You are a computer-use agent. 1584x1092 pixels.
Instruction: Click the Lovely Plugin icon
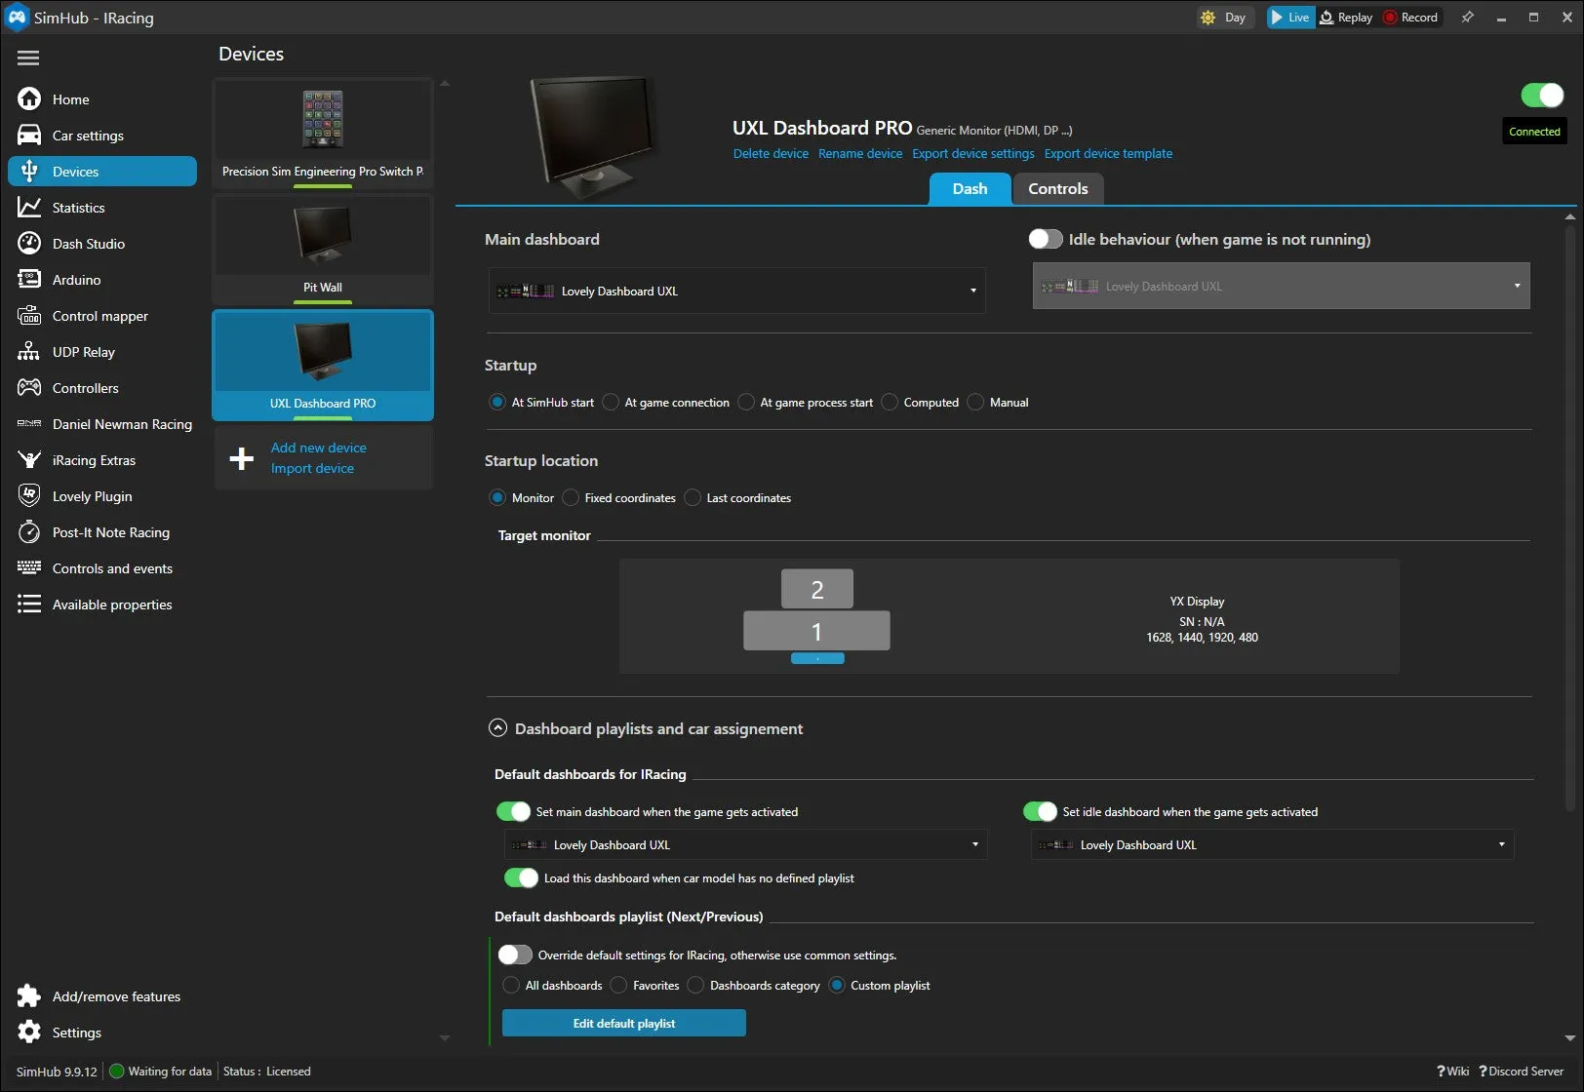coord(29,496)
